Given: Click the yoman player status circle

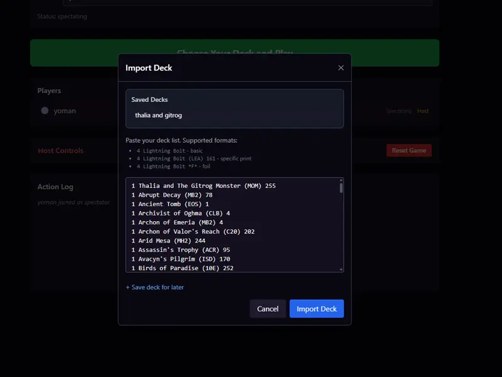Looking at the screenshot, I should click(x=45, y=111).
